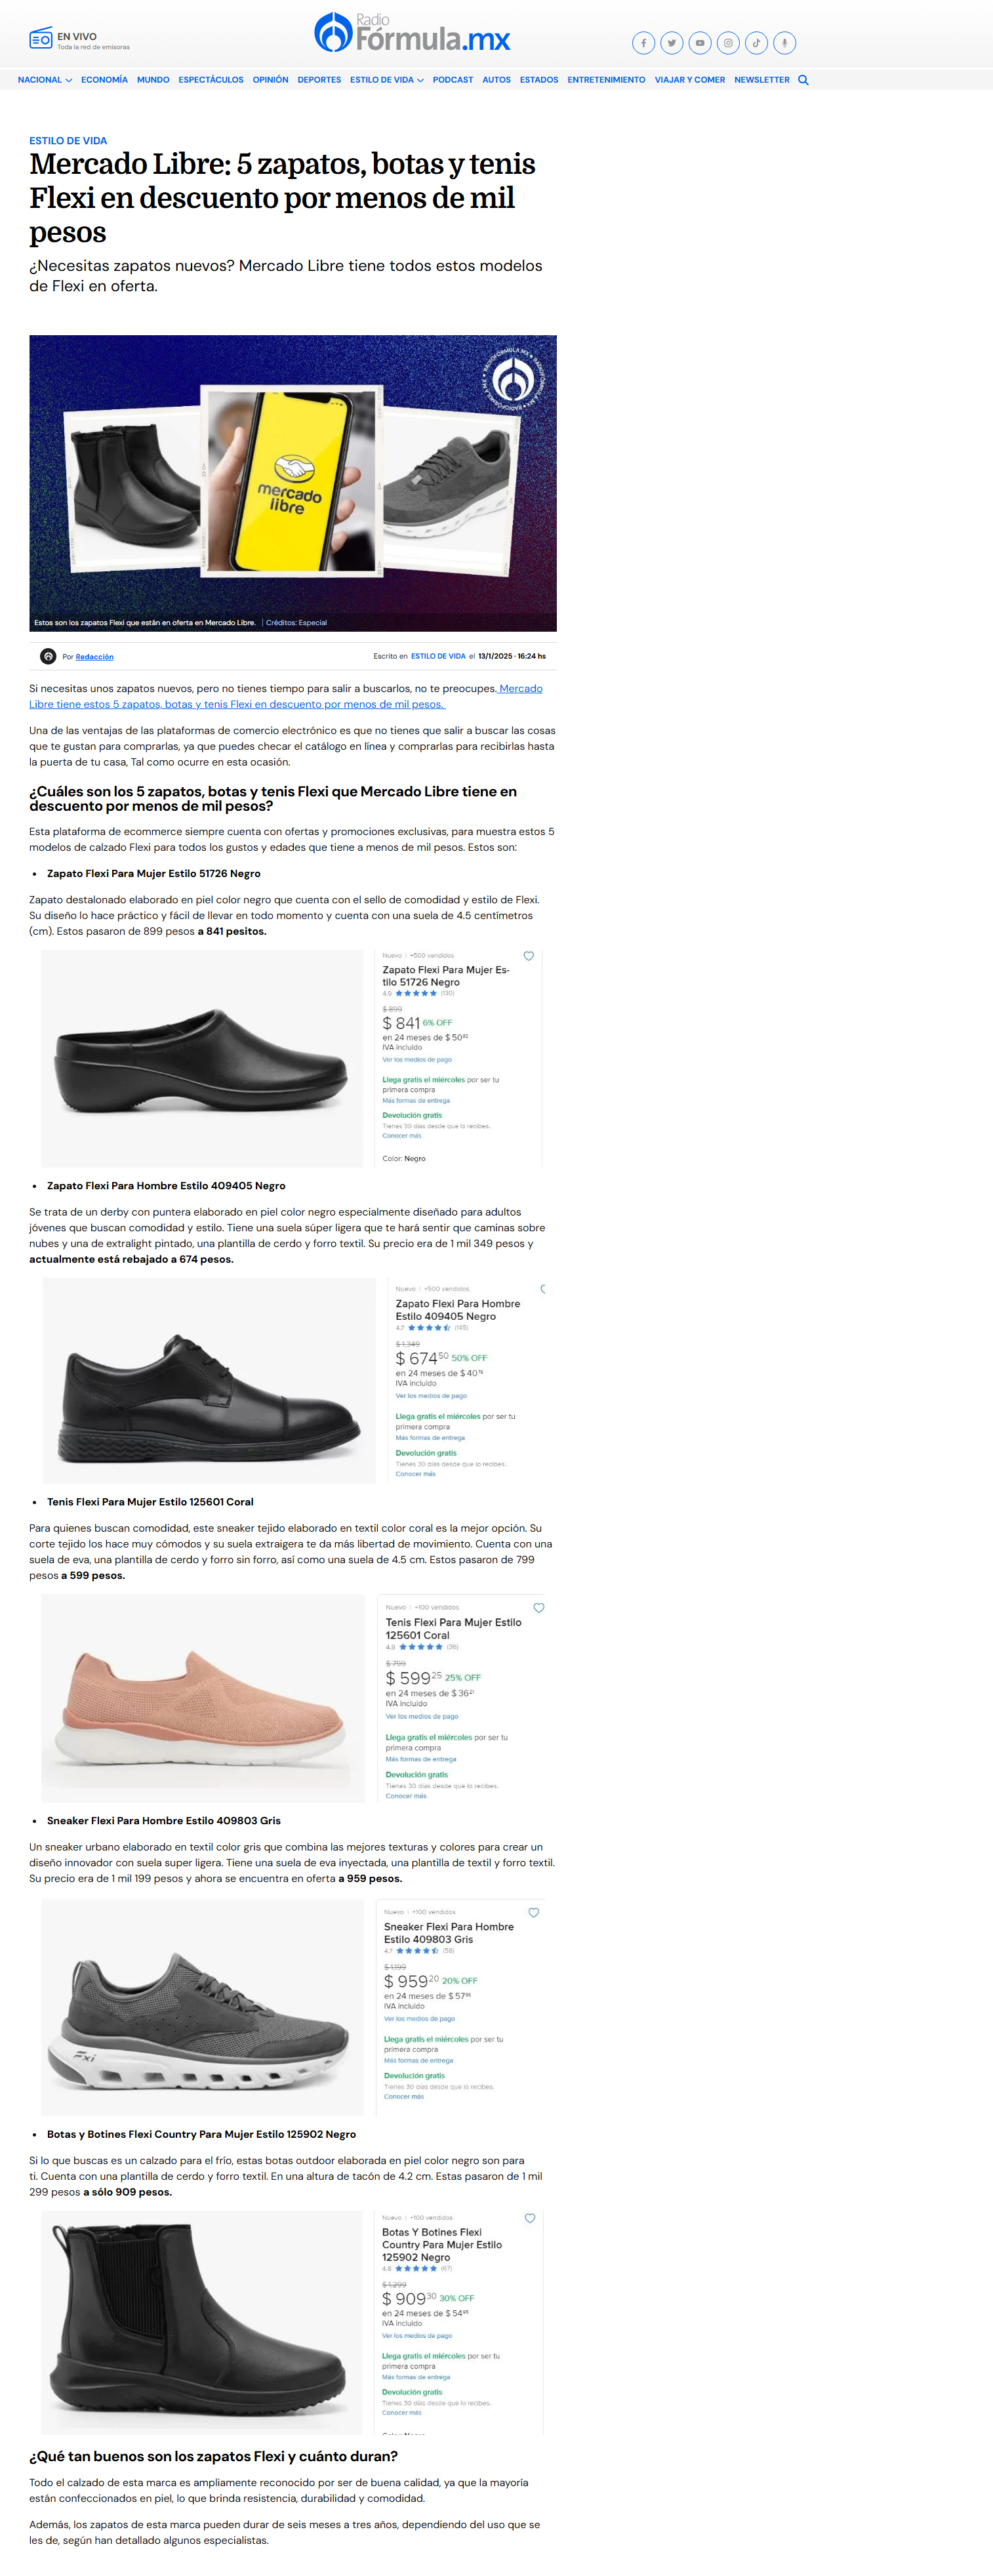Click the ESTILO DE VIDA category label above headline

pyautogui.click(x=68, y=141)
